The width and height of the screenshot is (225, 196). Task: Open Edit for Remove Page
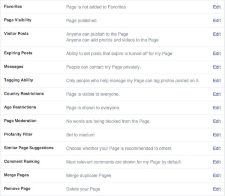217,189
